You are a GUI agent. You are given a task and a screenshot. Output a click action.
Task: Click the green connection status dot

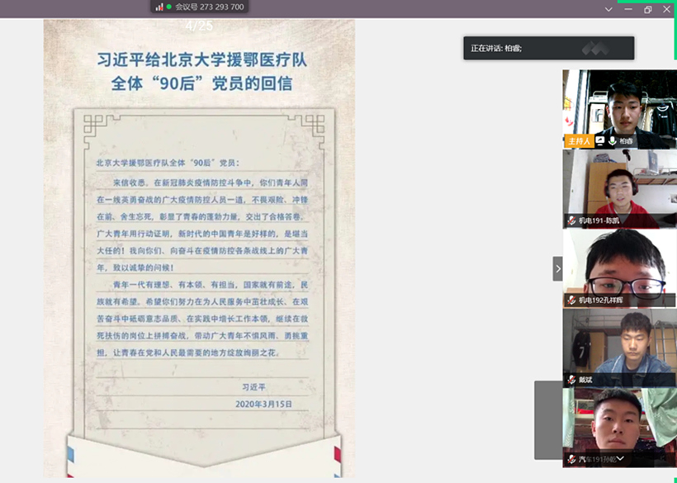tap(168, 7)
